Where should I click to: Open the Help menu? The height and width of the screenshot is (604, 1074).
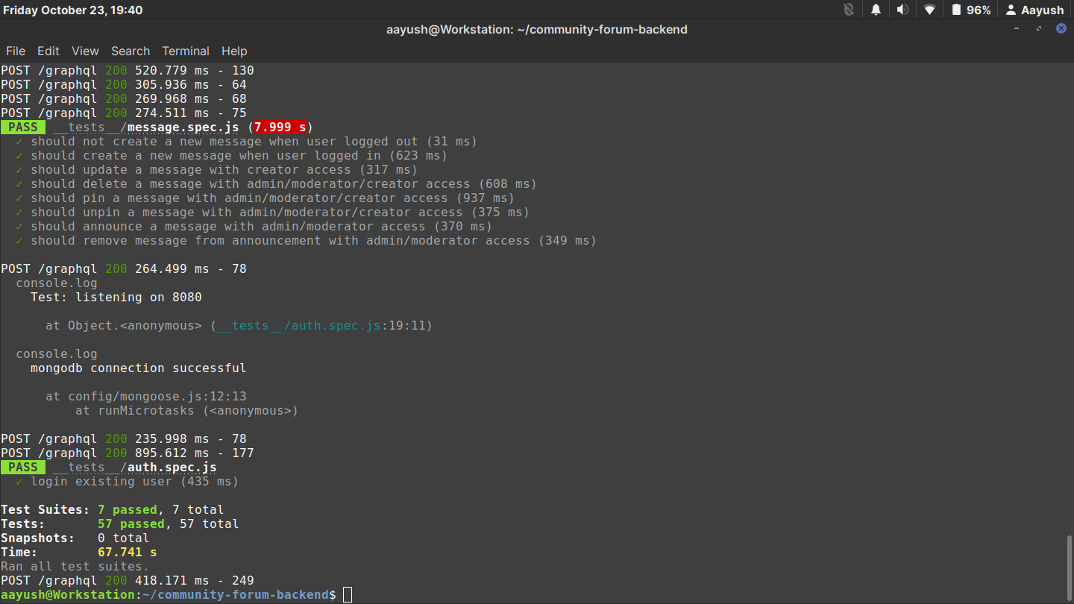234,51
